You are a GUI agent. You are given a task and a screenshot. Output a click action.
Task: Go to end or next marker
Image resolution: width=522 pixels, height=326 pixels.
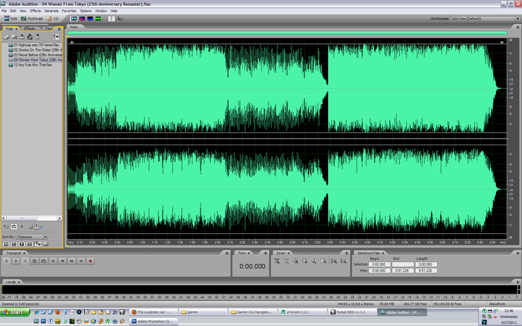[81, 261]
